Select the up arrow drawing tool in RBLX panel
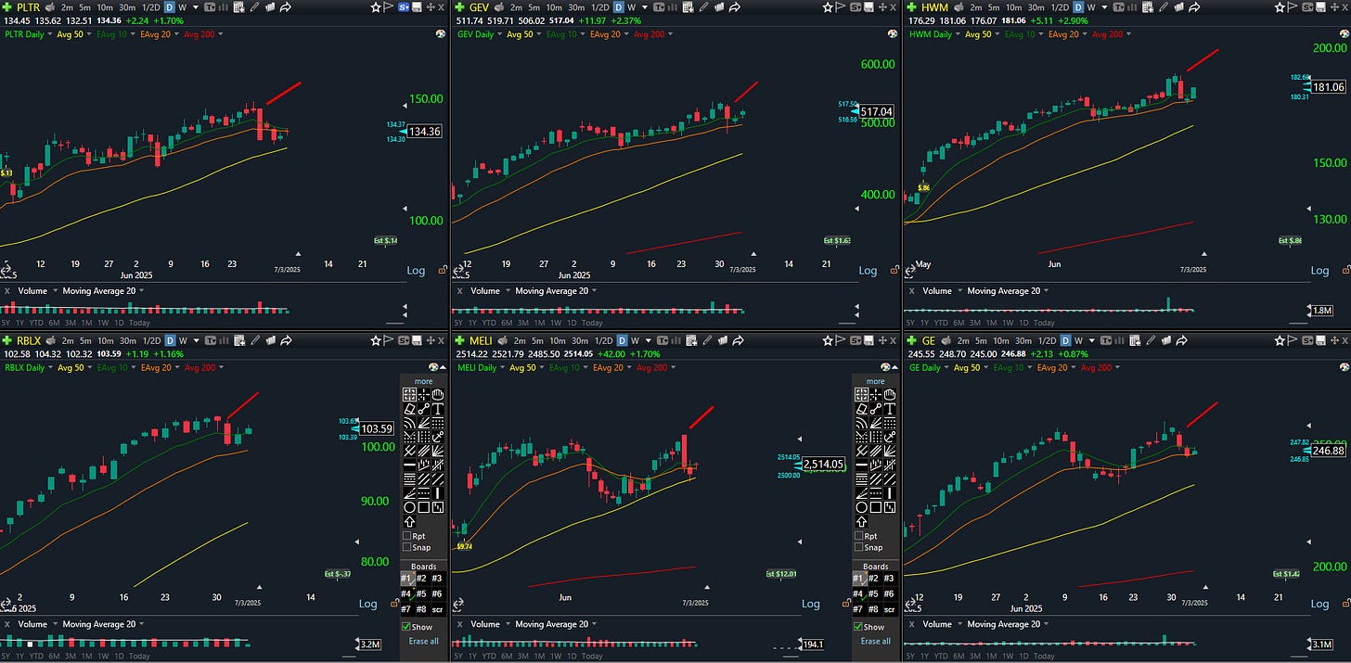1351x663 pixels. coord(409,521)
